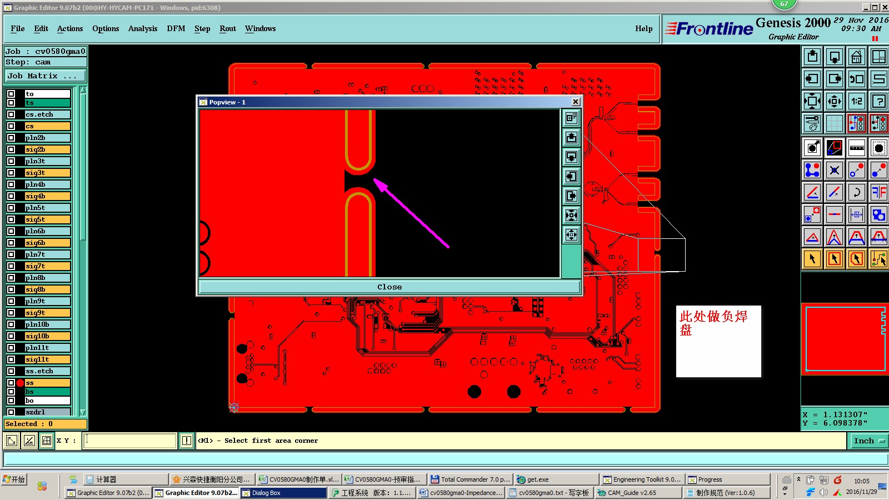This screenshot has width=889, height=500.
Task: Open the Rout menu
Action: tap(228, 28)
